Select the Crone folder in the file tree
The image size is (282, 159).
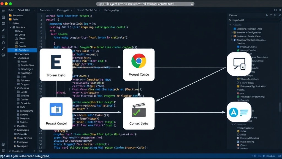[20, 35]
